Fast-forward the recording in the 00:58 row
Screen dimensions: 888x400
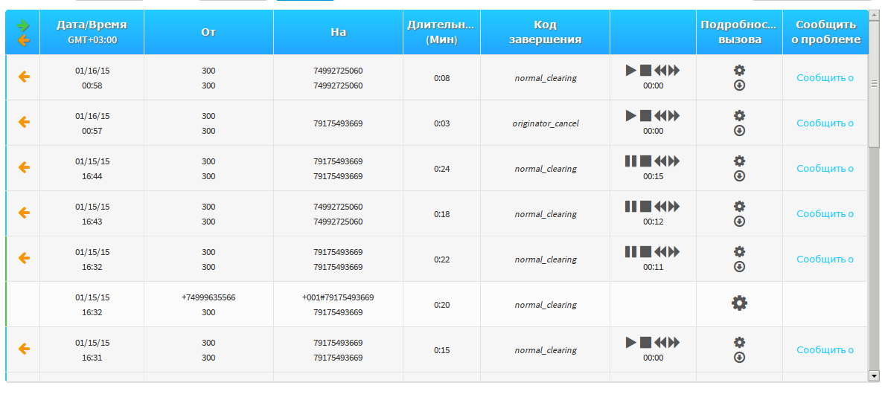coord(674,70)
